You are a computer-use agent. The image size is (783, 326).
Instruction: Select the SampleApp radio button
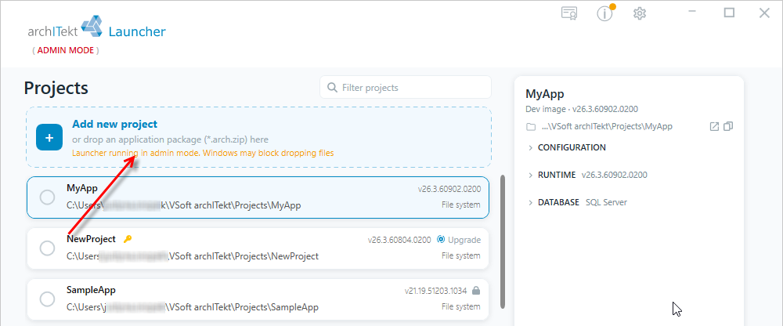point(48,299)
